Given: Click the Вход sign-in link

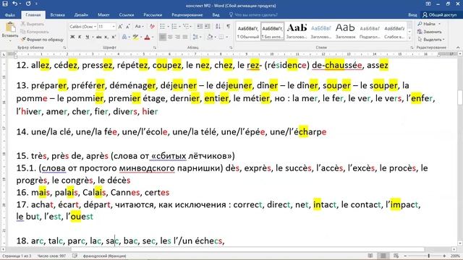Looking at the screenshot, I should tap(412, 14).
